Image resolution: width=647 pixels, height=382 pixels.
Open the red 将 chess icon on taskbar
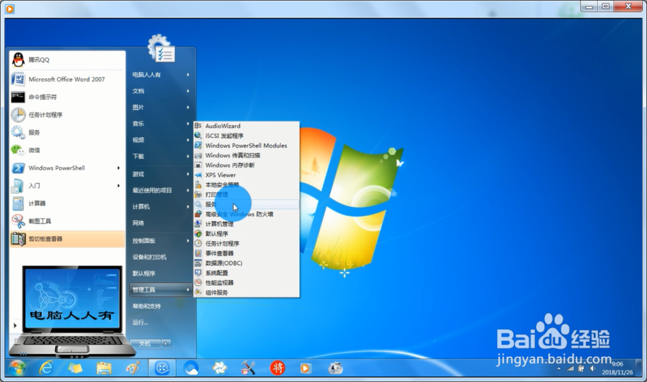pos(278,368)
